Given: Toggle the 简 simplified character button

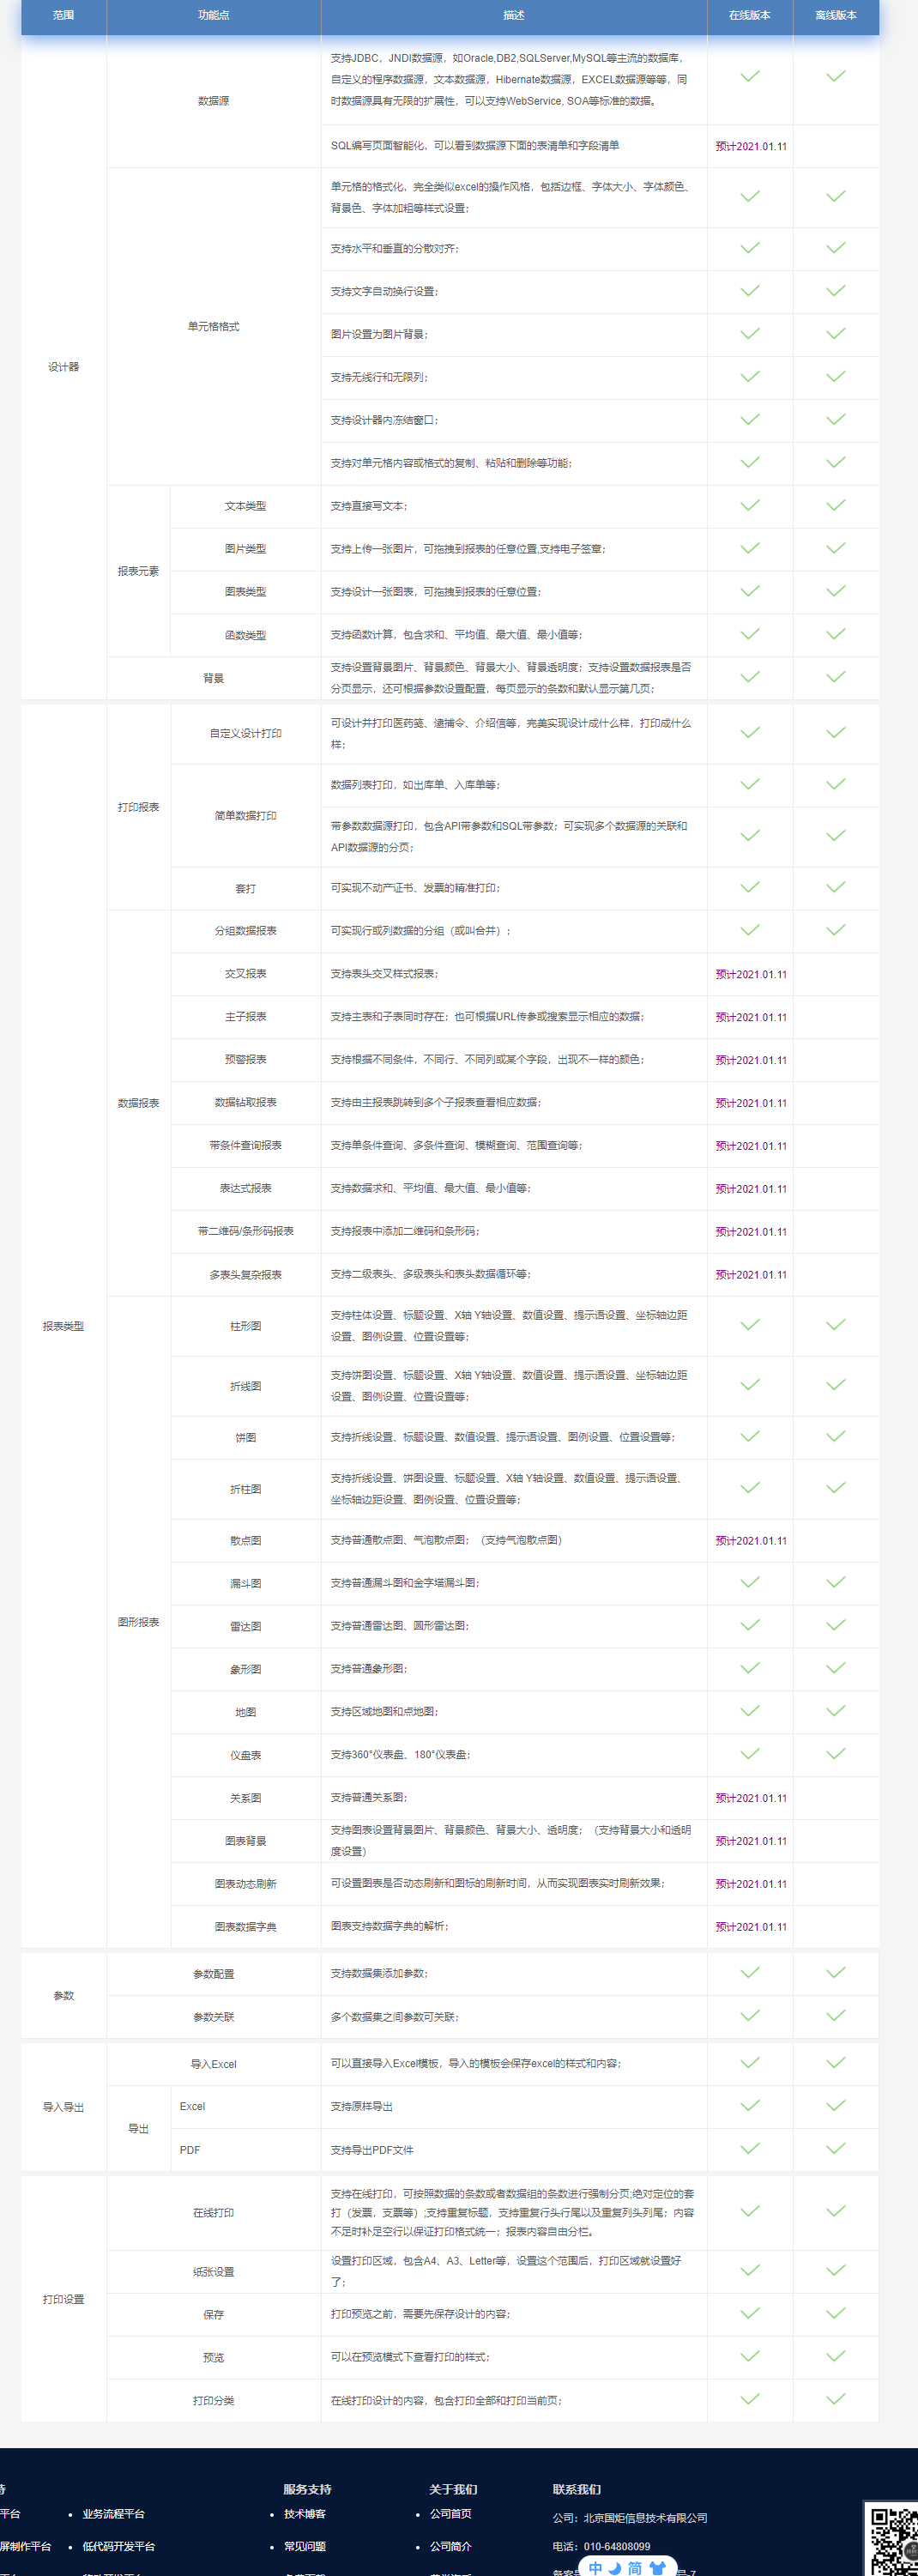Looking at the screenshot, I should (635, 2567).
